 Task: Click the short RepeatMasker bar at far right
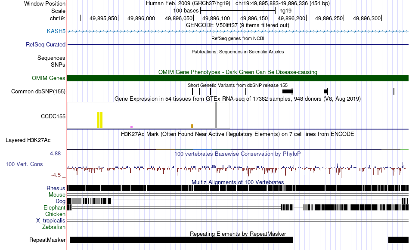coord(398,240)
